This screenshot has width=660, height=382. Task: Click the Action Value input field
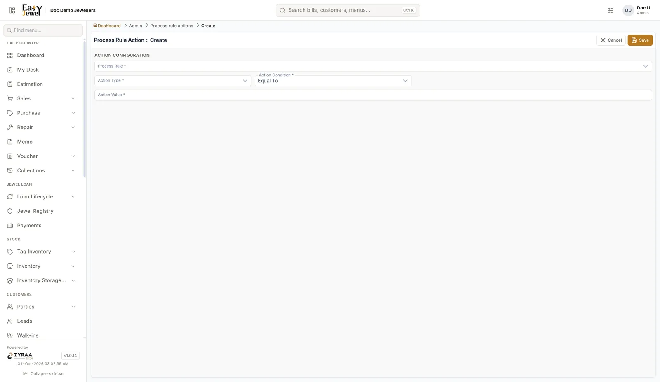tap(373, 95)
